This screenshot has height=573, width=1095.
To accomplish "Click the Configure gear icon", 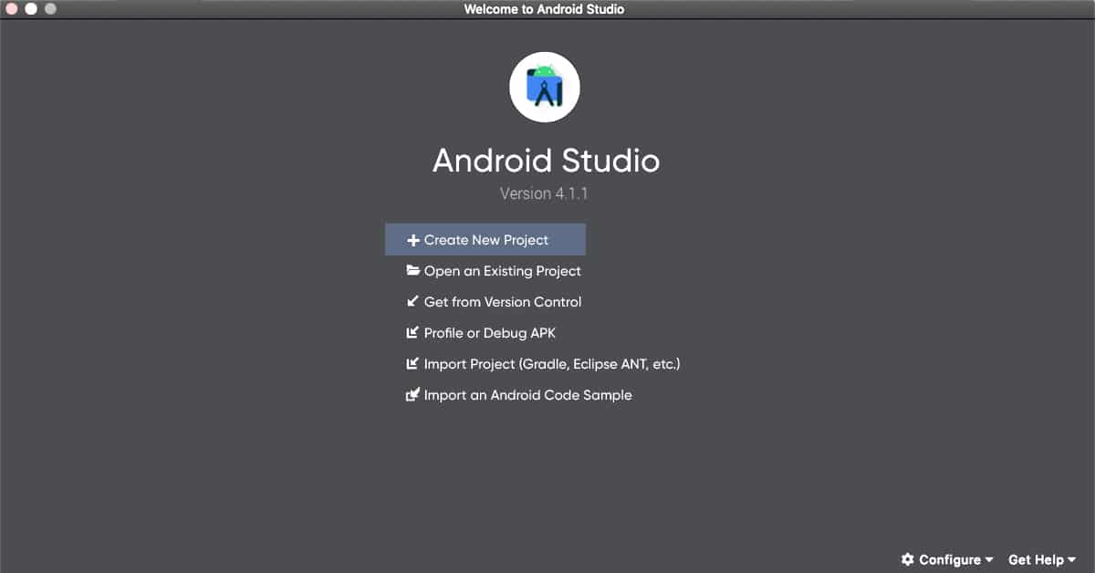I will point(907,559).
